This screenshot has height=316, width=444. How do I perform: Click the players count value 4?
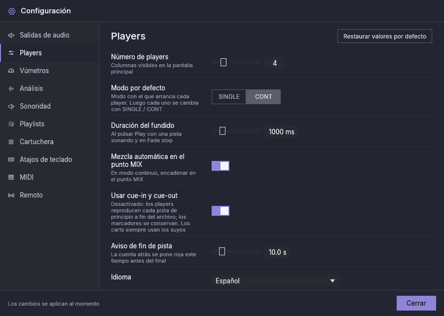click(x=275, y=63)
